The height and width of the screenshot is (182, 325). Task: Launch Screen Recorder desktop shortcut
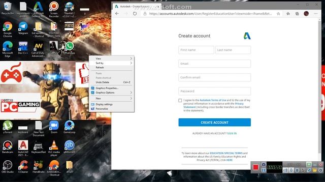point(54,9)
